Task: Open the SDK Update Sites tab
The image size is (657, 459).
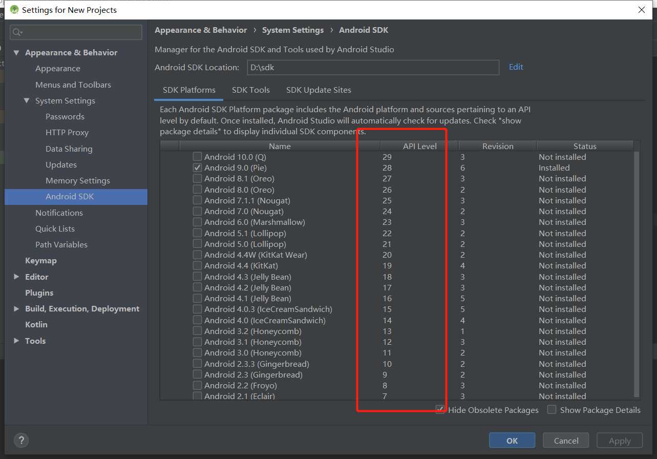Action: (319, 90)
